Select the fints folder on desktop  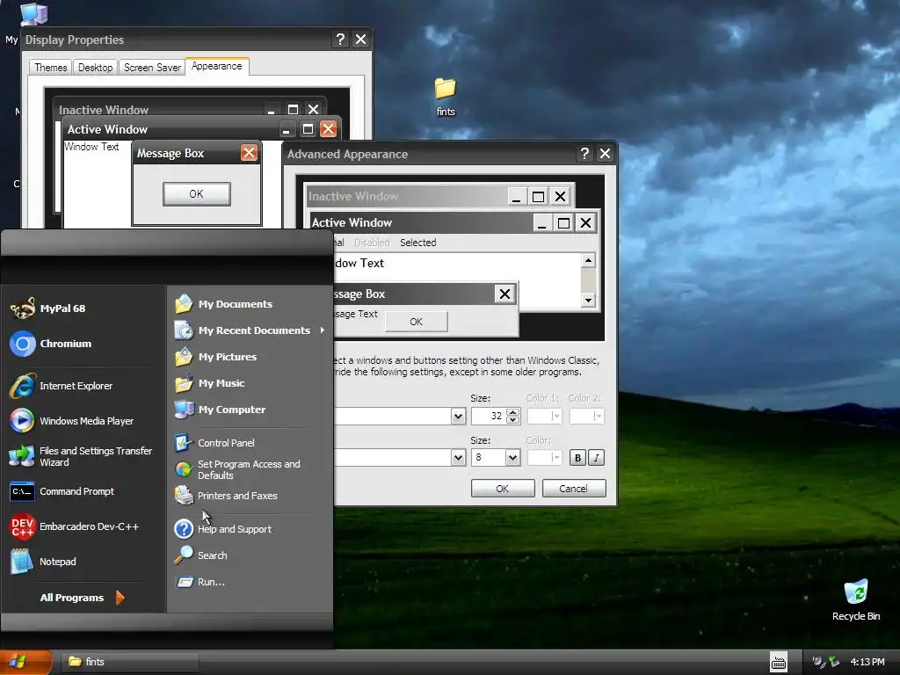click(446, 97)
